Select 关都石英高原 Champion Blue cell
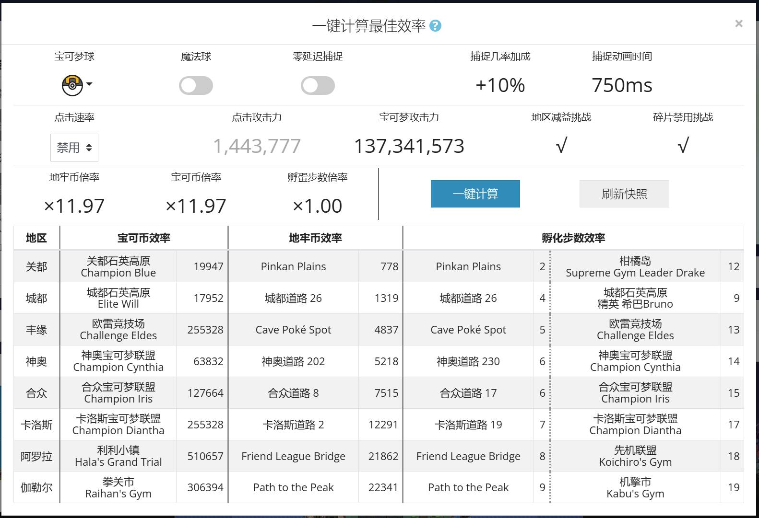The height and width of the screenshot is (518, 759). point(118,267)
